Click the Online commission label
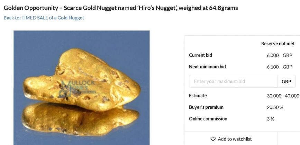This screenshot has width=300, height=145. click(208, 119)
